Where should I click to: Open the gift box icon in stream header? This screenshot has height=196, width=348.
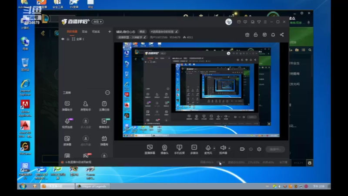(x=247, y=35)
